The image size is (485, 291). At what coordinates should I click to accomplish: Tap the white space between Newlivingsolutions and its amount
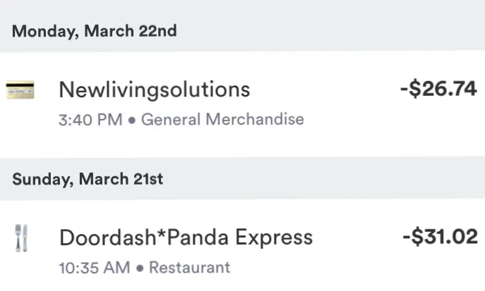click(325, 89)
